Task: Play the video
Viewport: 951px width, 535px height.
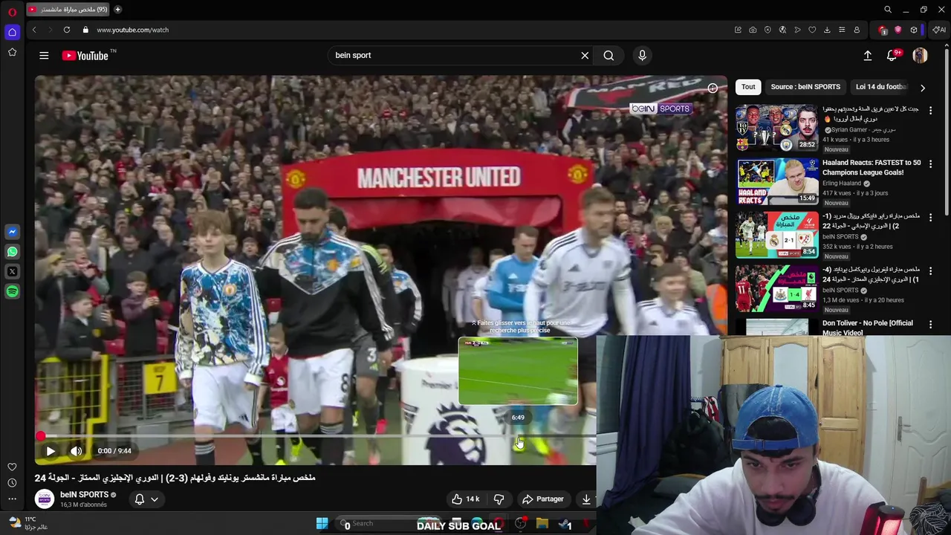Action: 51,450
